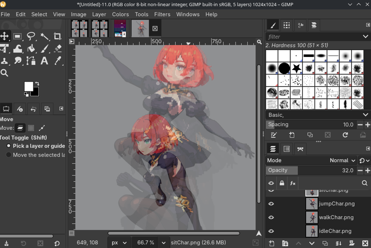Screen dimensions: 371x248
Task: Select the Smudge tool
Action: pos(18,61)
